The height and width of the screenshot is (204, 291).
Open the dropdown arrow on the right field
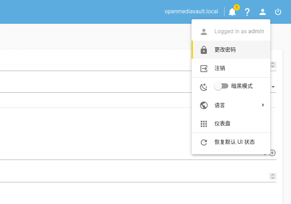coord(273,87)
